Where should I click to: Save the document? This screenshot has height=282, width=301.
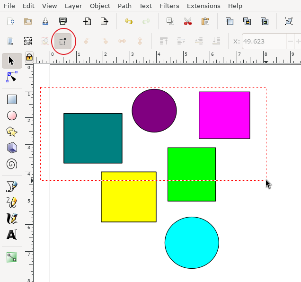click(x=45, y=21)
